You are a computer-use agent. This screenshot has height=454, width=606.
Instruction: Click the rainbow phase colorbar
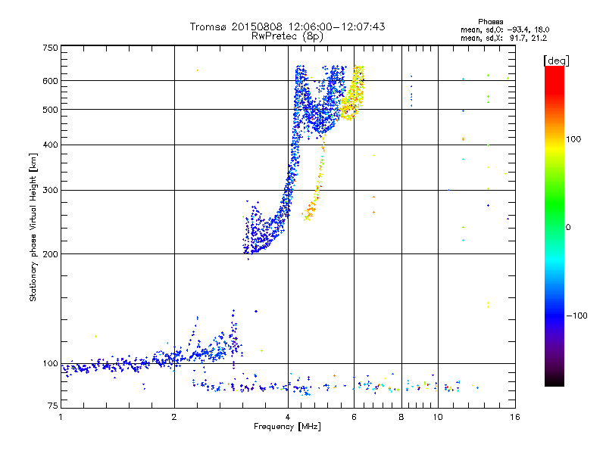point(554,225)
